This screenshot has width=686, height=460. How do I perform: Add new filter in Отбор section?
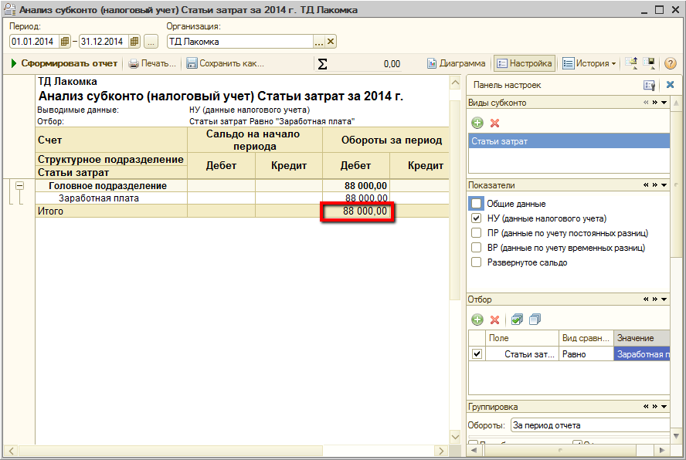[x=477, y=320]
